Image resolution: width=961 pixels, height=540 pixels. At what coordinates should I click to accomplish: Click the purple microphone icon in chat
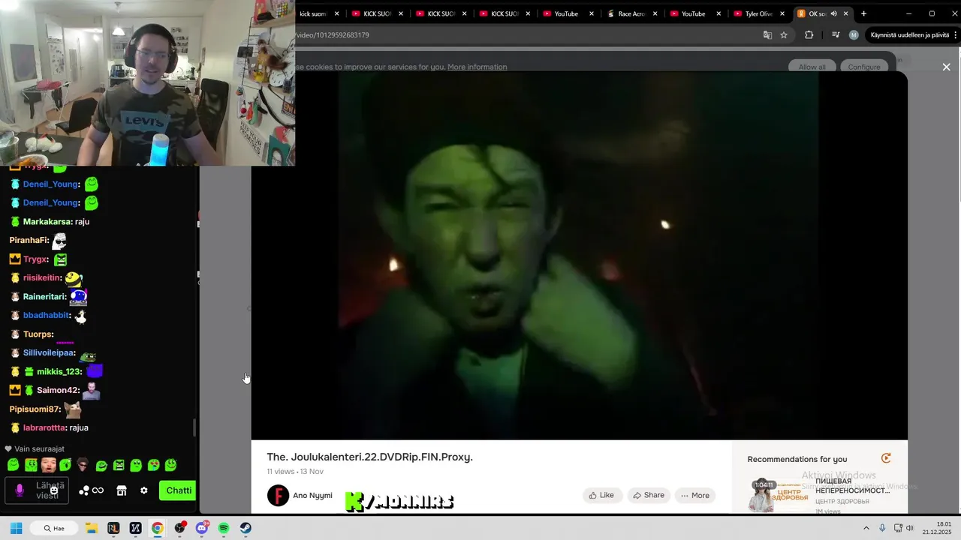pos(20,490)
